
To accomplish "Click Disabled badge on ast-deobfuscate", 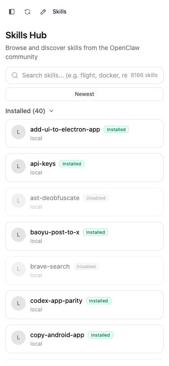I will tap(96, 198).
